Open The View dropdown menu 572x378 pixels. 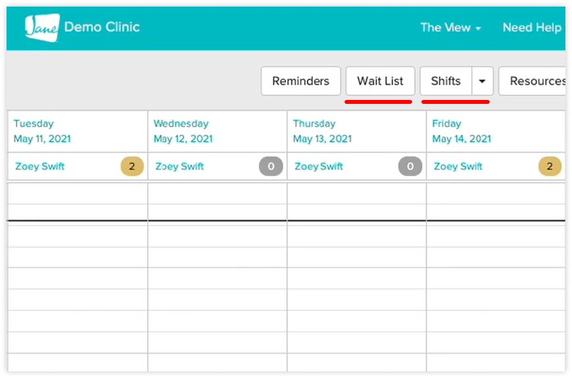click(450, 28)
